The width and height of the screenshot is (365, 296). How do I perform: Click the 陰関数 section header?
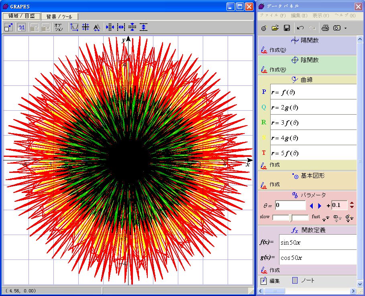(x=307, y=60)
